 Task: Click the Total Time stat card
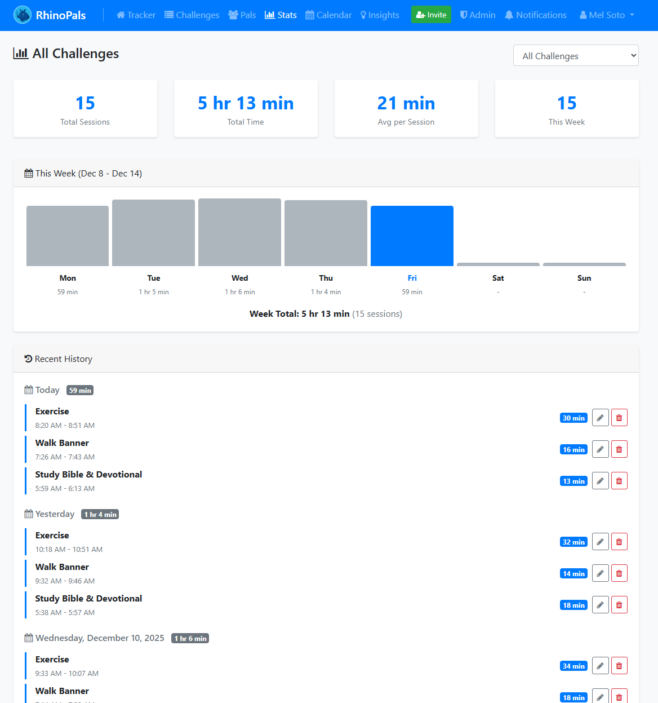click(246, 108)
